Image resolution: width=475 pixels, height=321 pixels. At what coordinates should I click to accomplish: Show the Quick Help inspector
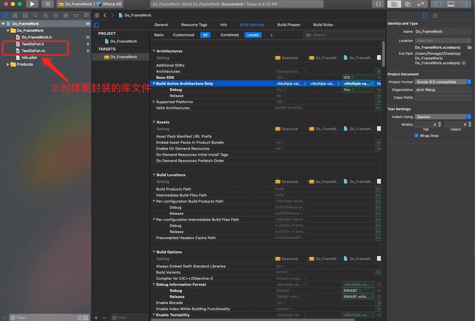click(435, 16)
